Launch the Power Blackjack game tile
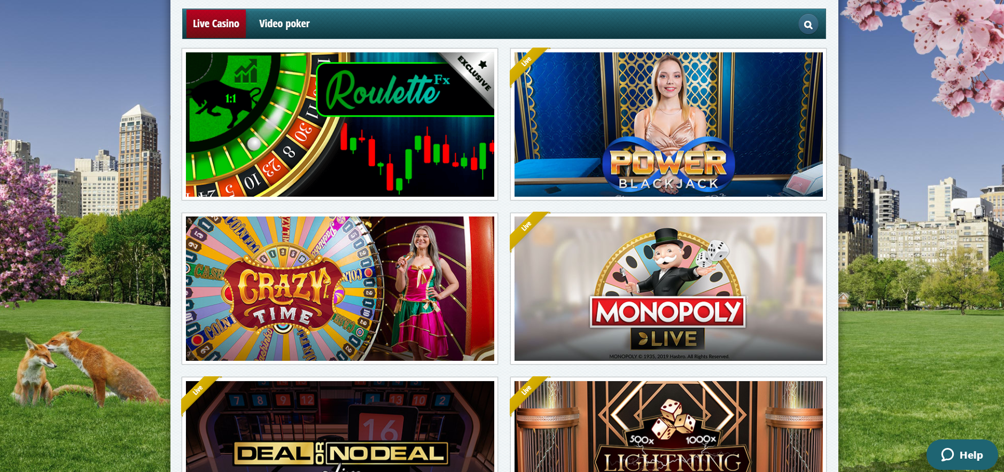This screenshot has height=472, width=1004. pyautogui.click(x=668, y=125)
